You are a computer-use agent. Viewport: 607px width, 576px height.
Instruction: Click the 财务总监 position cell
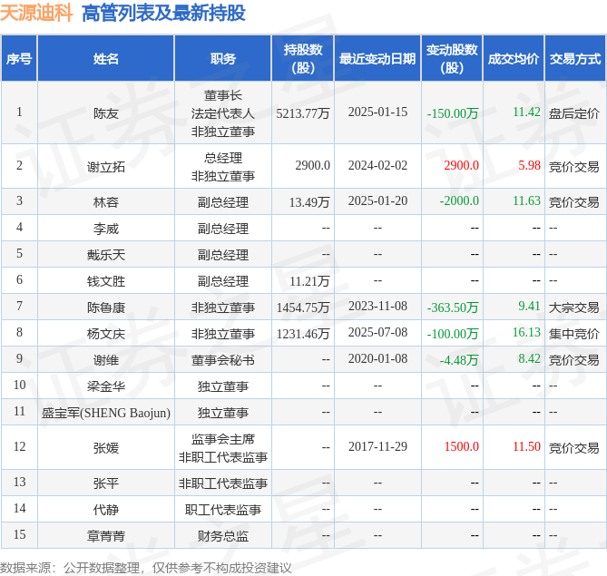[222, 536]
